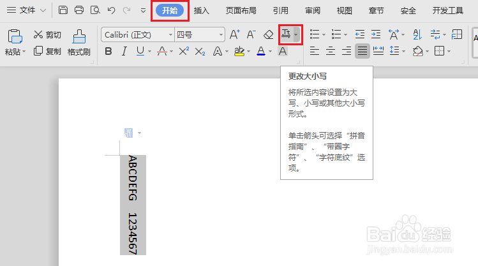
Task: Switch to the 插入 tab
Action: (x=202, y=11)
